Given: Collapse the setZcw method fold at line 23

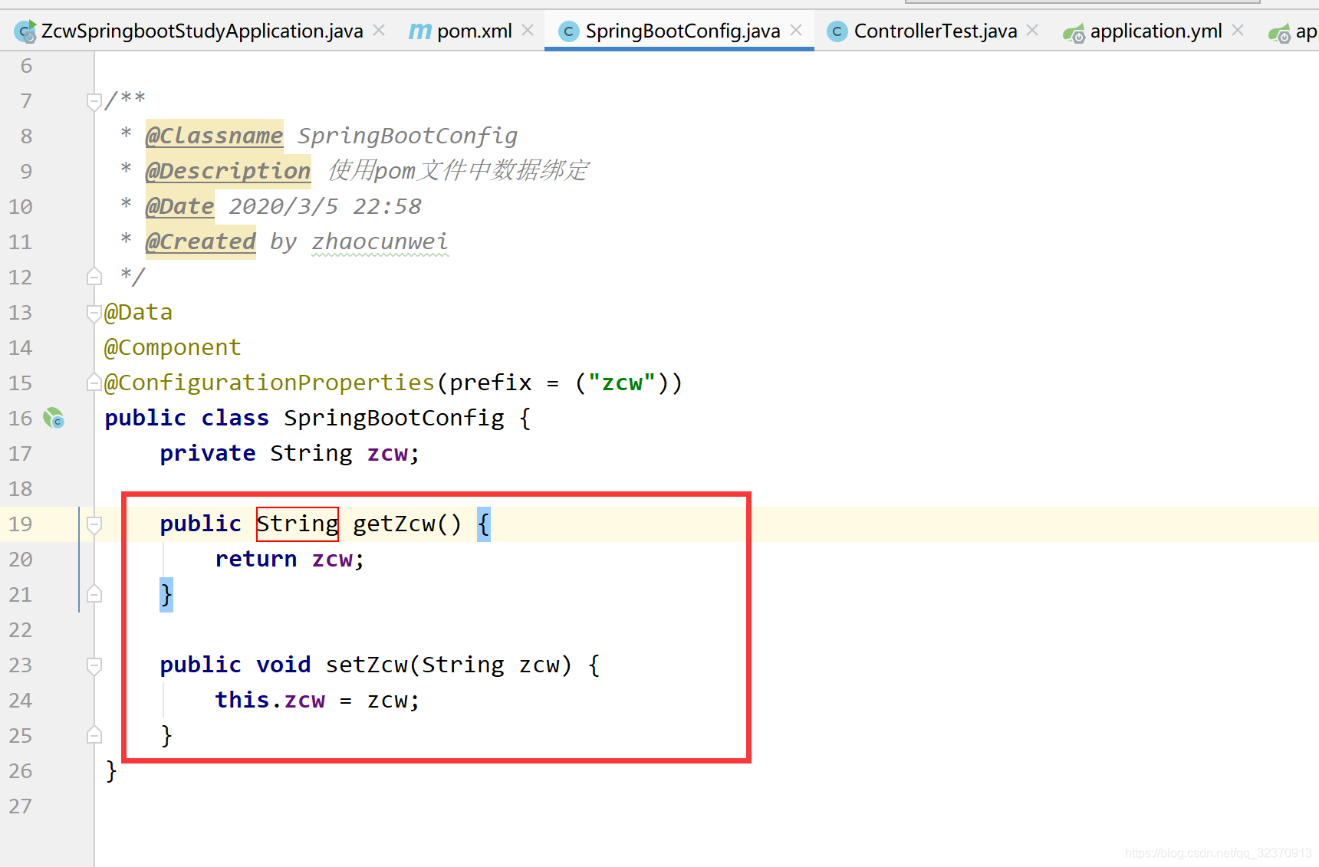Looking at the screenshot, I should (94, 665).
